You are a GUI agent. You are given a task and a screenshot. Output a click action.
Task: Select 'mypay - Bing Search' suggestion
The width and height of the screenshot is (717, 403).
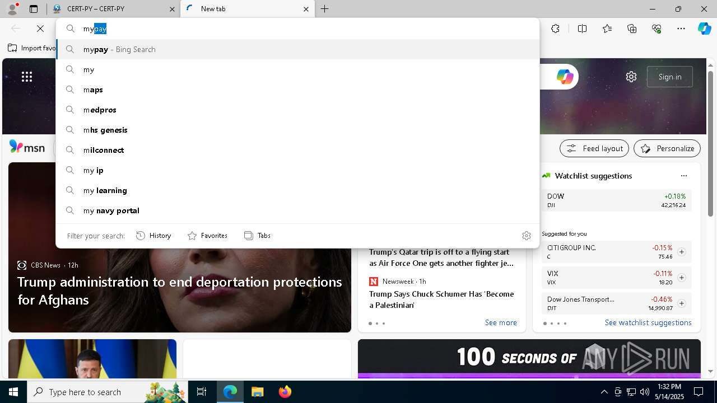tap(297, 49)
